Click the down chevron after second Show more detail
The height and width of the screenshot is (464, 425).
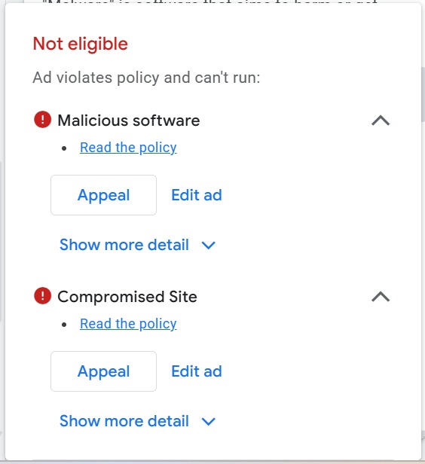pyautogui.click(x=209, y=421)
